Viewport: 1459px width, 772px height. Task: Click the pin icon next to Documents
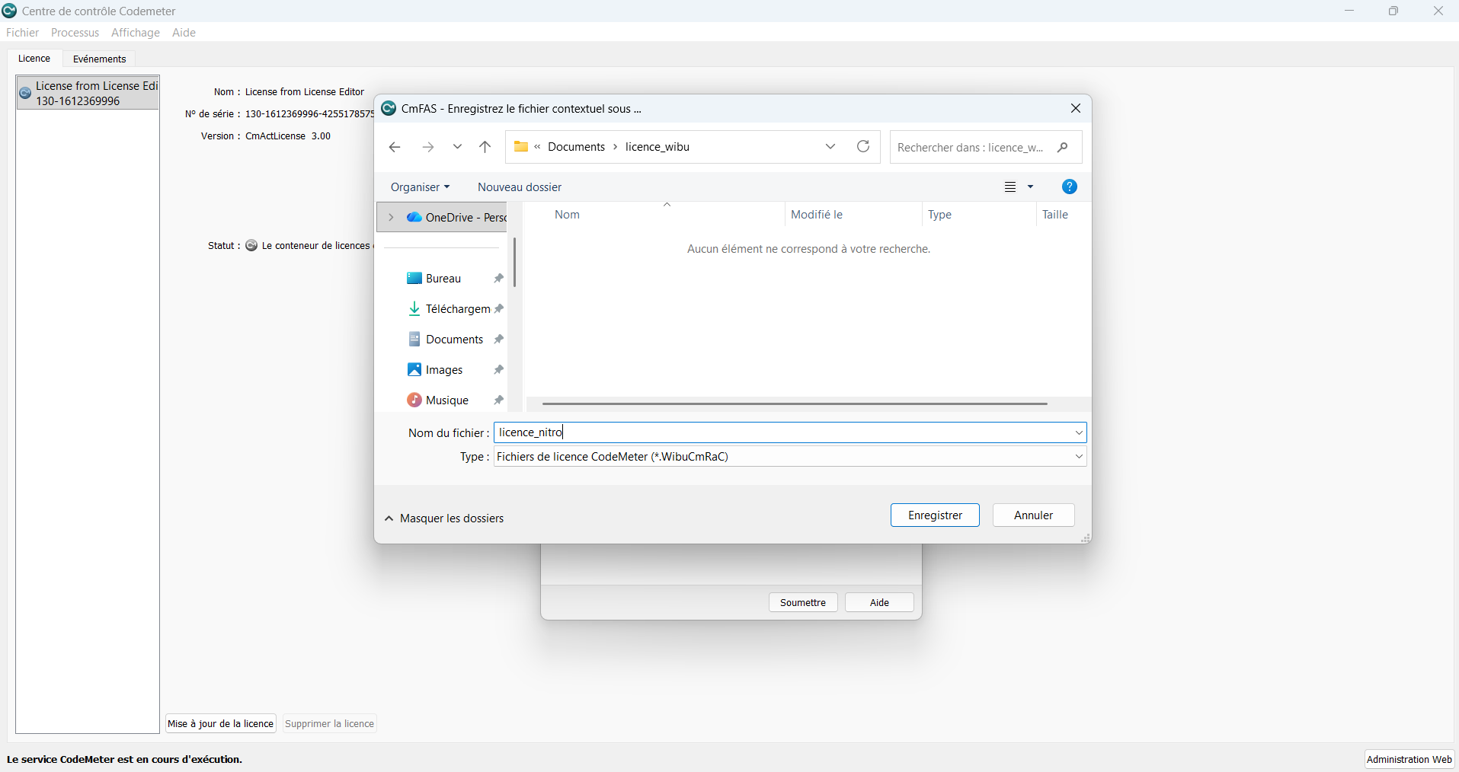click(x=498, y=340)
